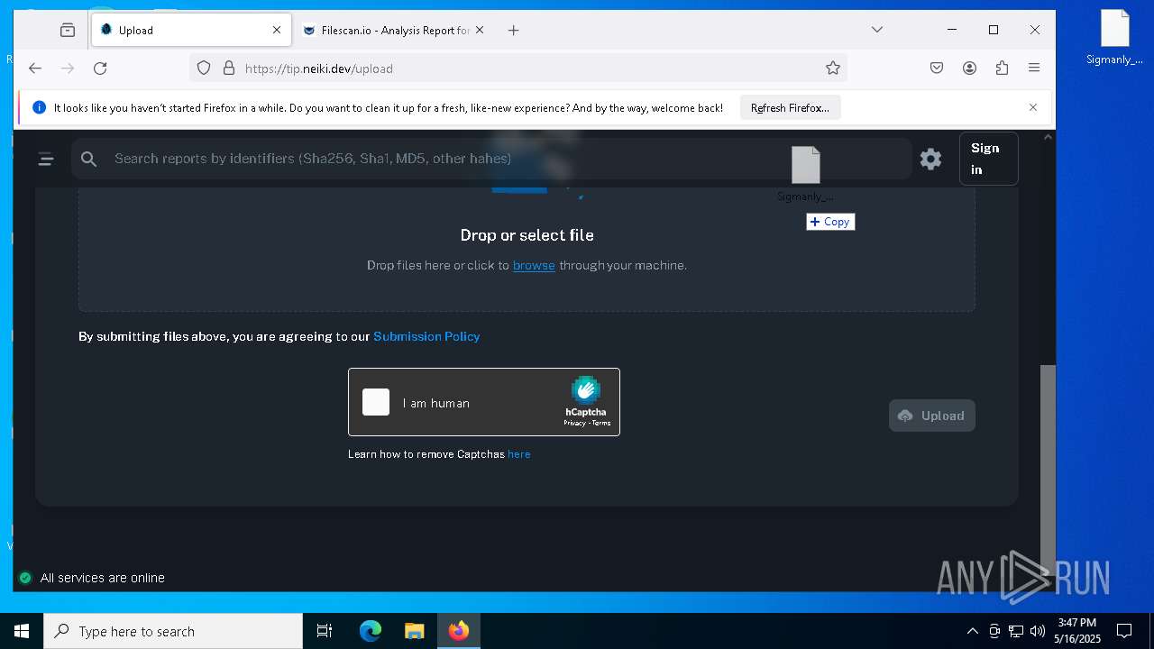Open the Action Center notifications
The height and width of the screenshot is (649, 1154).
(x=1124, y=631)
